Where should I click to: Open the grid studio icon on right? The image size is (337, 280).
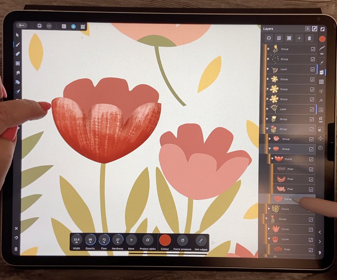pyautogui.click(x=321, y=82)
